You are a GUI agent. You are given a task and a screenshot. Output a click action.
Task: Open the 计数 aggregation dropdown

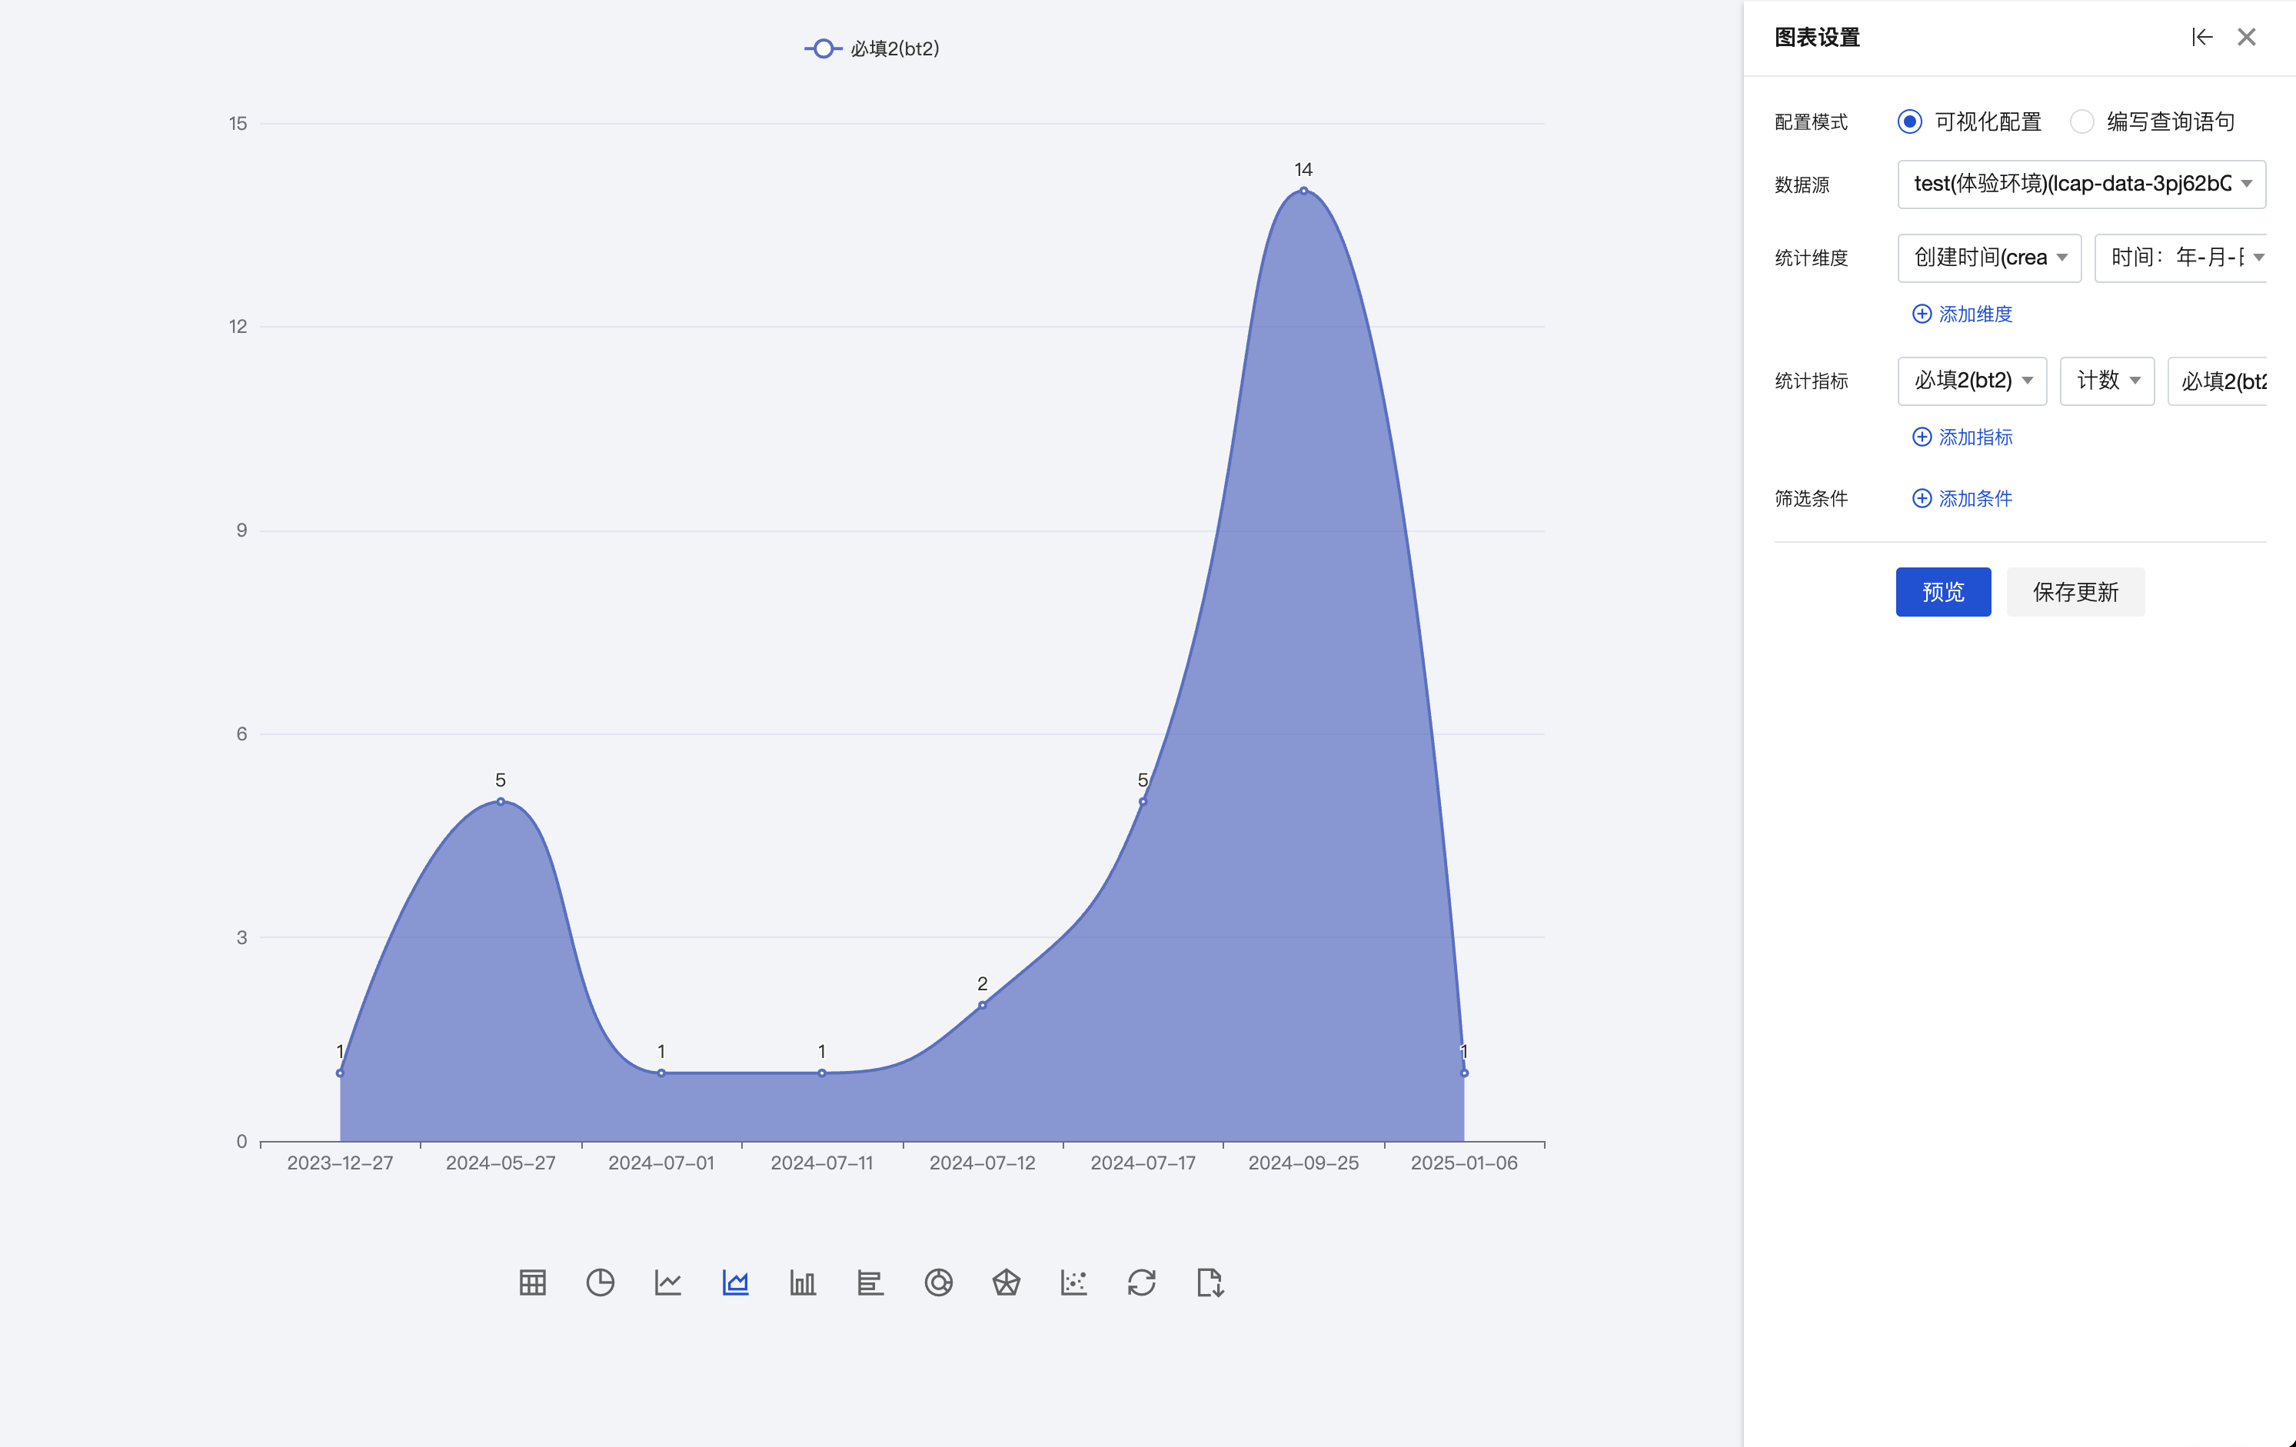pyautogui.click(x=2107, y=381)
